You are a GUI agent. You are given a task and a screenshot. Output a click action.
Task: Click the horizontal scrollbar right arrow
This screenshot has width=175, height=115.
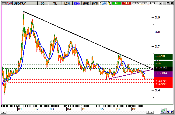pyautogui.click(x=151, y=112)
